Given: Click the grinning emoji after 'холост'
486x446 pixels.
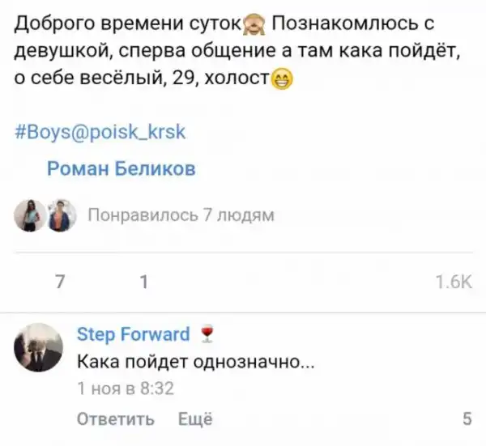Looking at the screenshot, I should pyautogui.click(x=281, y=79).
